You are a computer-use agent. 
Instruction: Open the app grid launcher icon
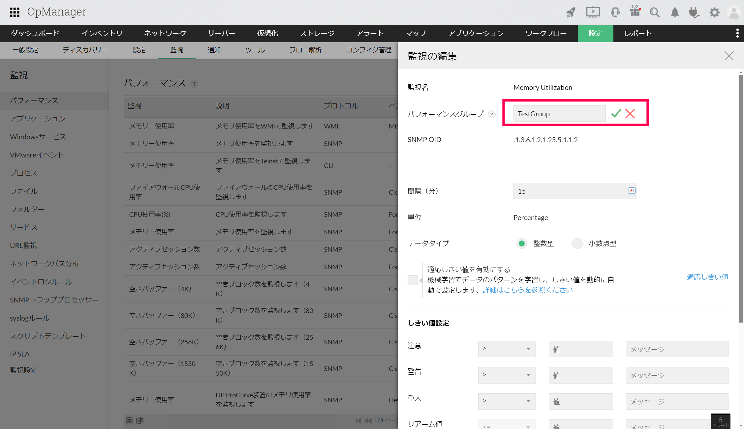click(15, 12)
